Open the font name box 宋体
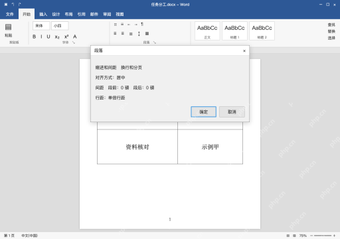 coord(41,26)
